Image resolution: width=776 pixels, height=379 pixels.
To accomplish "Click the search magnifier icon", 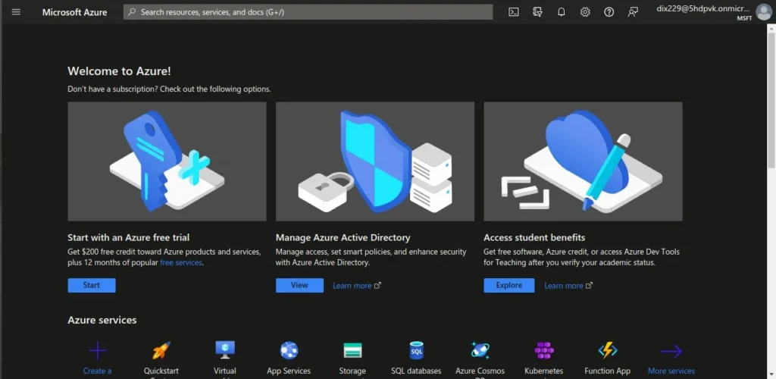I will [x=132, y=12].
